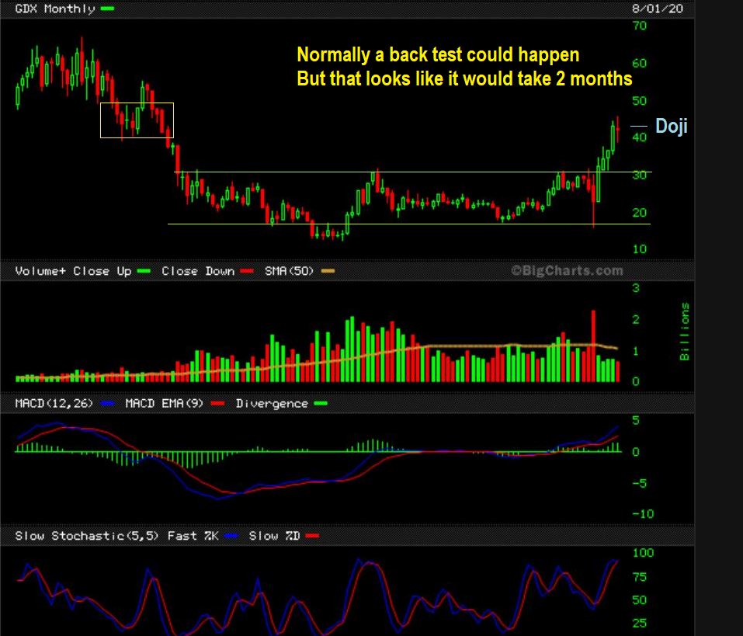The width and height of the screenshot is (743, 636).
Task: Click the 'Divergence' legend label
Action: point(272,403)
